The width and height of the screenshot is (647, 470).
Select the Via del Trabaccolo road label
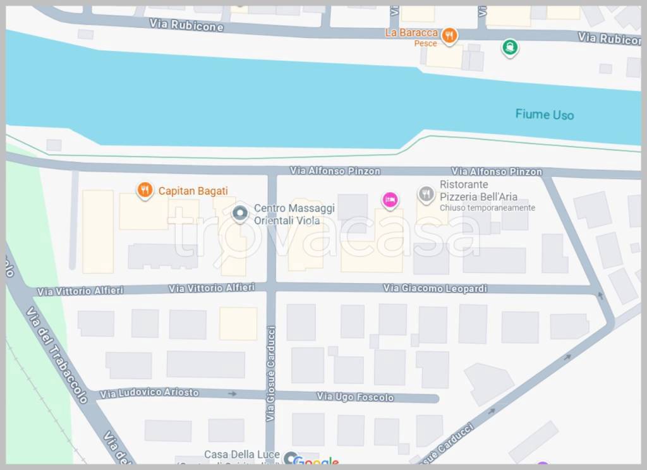[x=57, y=355]
